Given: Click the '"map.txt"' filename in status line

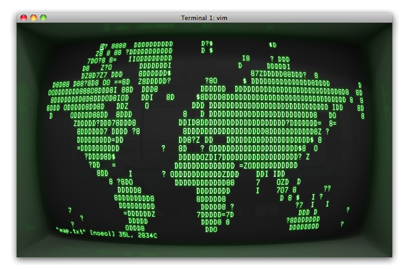Looking at the screenshot, I should pos(70,231).
